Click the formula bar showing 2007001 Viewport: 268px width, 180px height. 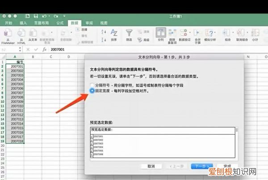(x=158, y=49)
